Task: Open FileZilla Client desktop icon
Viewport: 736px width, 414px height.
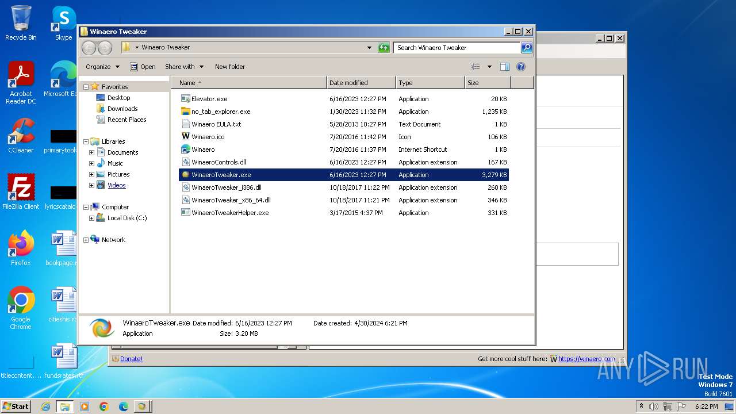Action: (x=21, y=192)
